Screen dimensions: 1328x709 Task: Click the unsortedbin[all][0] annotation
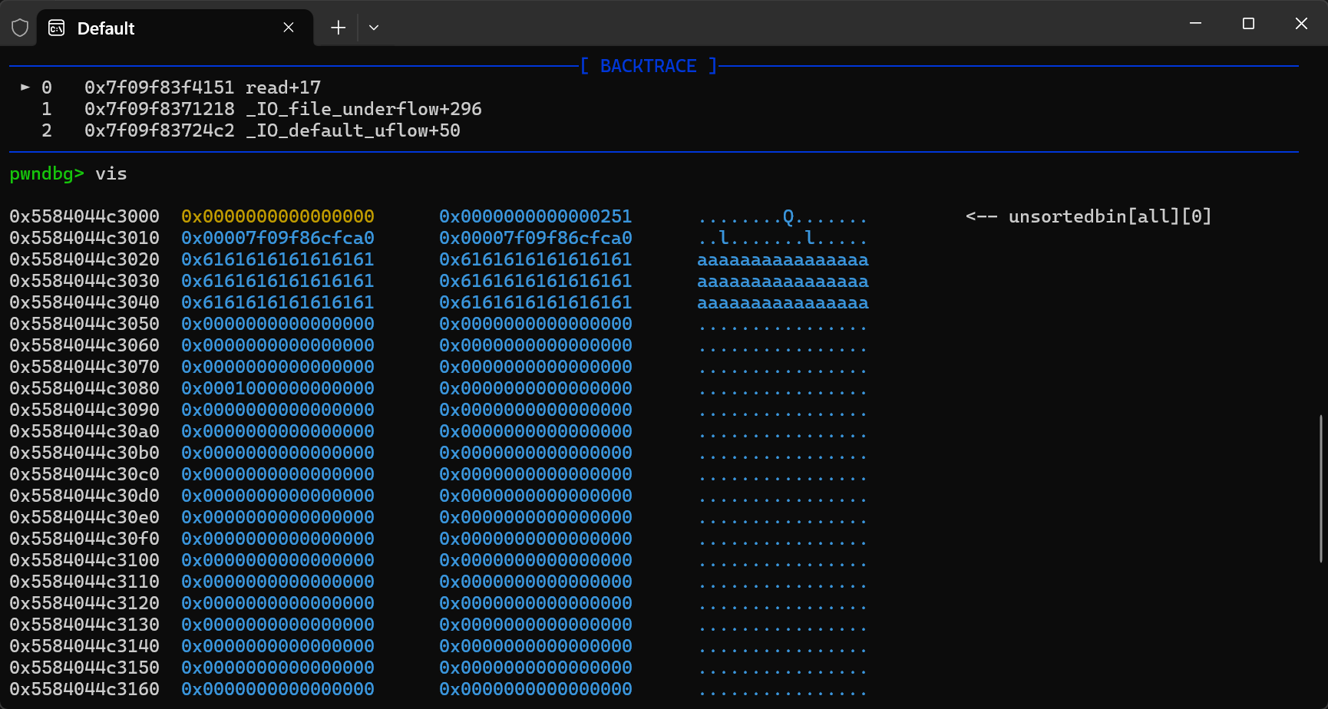[x=1109, y=216]
